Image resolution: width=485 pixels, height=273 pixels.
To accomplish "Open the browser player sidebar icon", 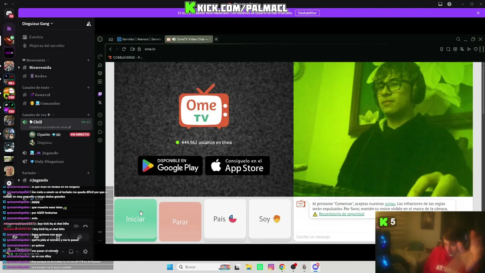I will (100, 115).
